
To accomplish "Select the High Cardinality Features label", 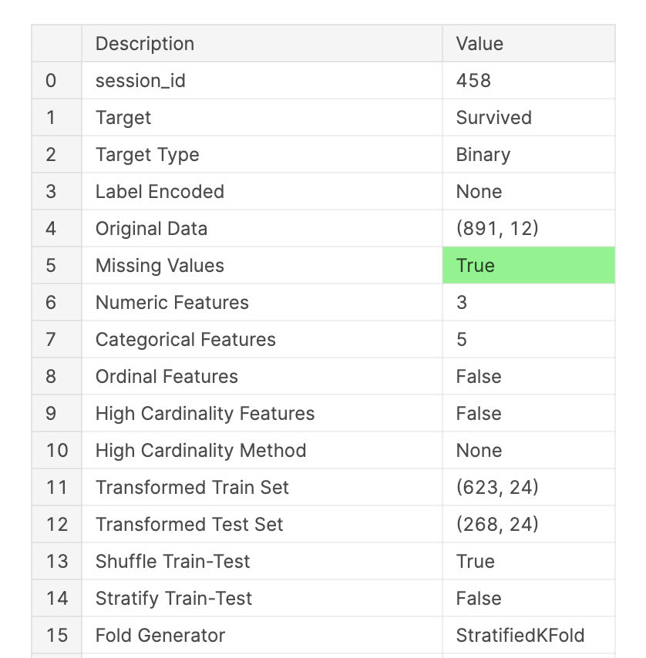I will pyautogui.click(x=205, y=414).
